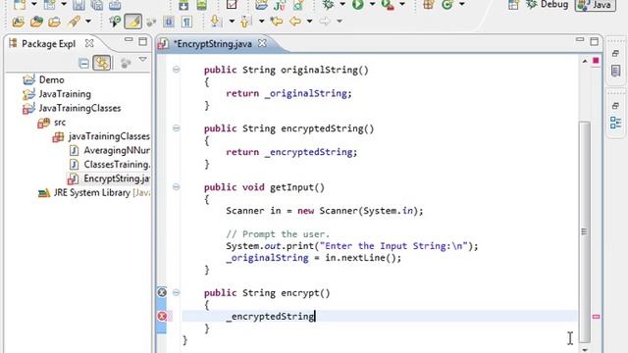Select the src folder
628x353 pixels.
point(52,122)
